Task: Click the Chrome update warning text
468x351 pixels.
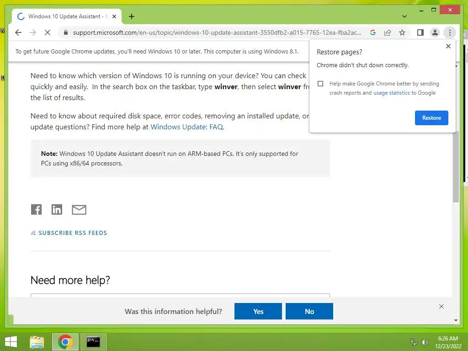Action: [x=157, y=51]
